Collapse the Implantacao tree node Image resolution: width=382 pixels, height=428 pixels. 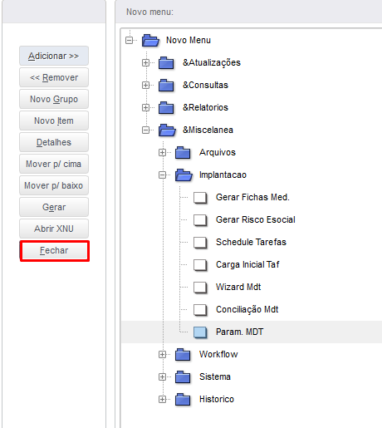tap(162, 175)
